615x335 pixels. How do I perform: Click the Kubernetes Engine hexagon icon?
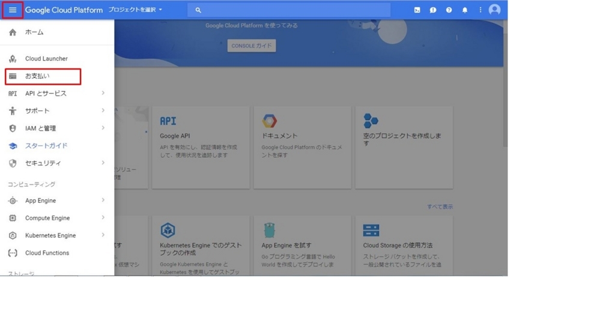coord(13,235)
